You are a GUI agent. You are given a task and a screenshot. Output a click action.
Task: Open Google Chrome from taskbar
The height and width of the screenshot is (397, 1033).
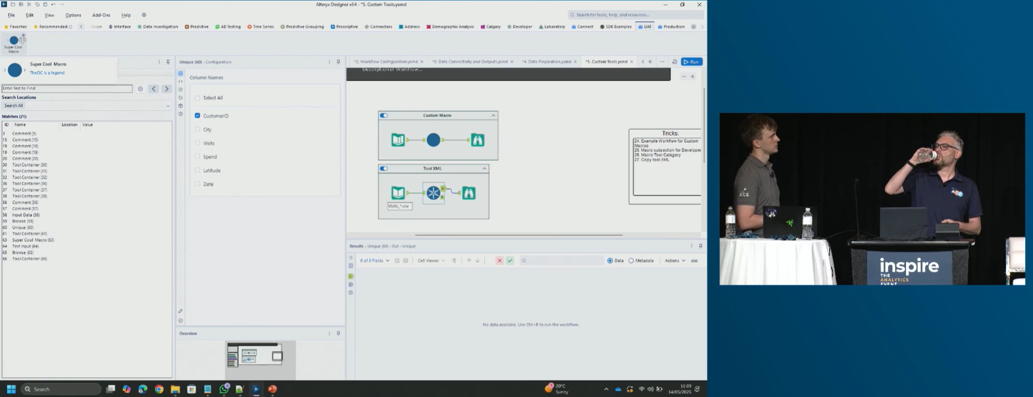(159, 389)
